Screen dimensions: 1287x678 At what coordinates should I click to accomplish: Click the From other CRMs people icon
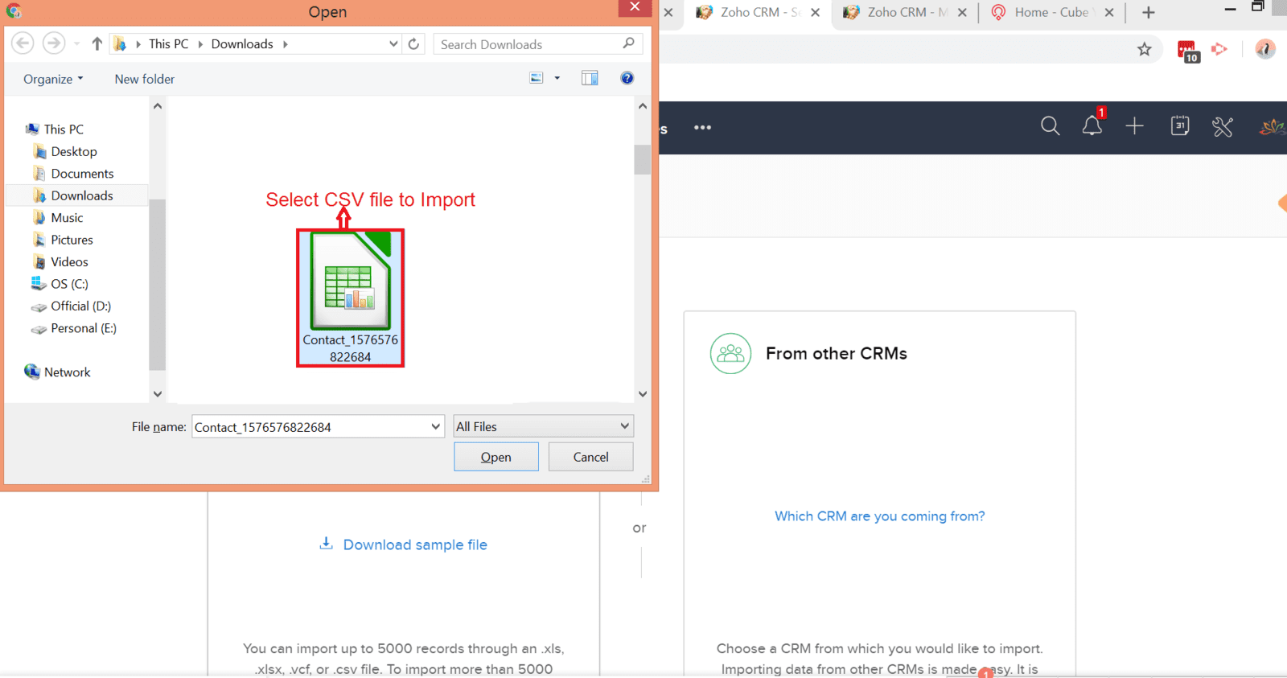[730, 353]
